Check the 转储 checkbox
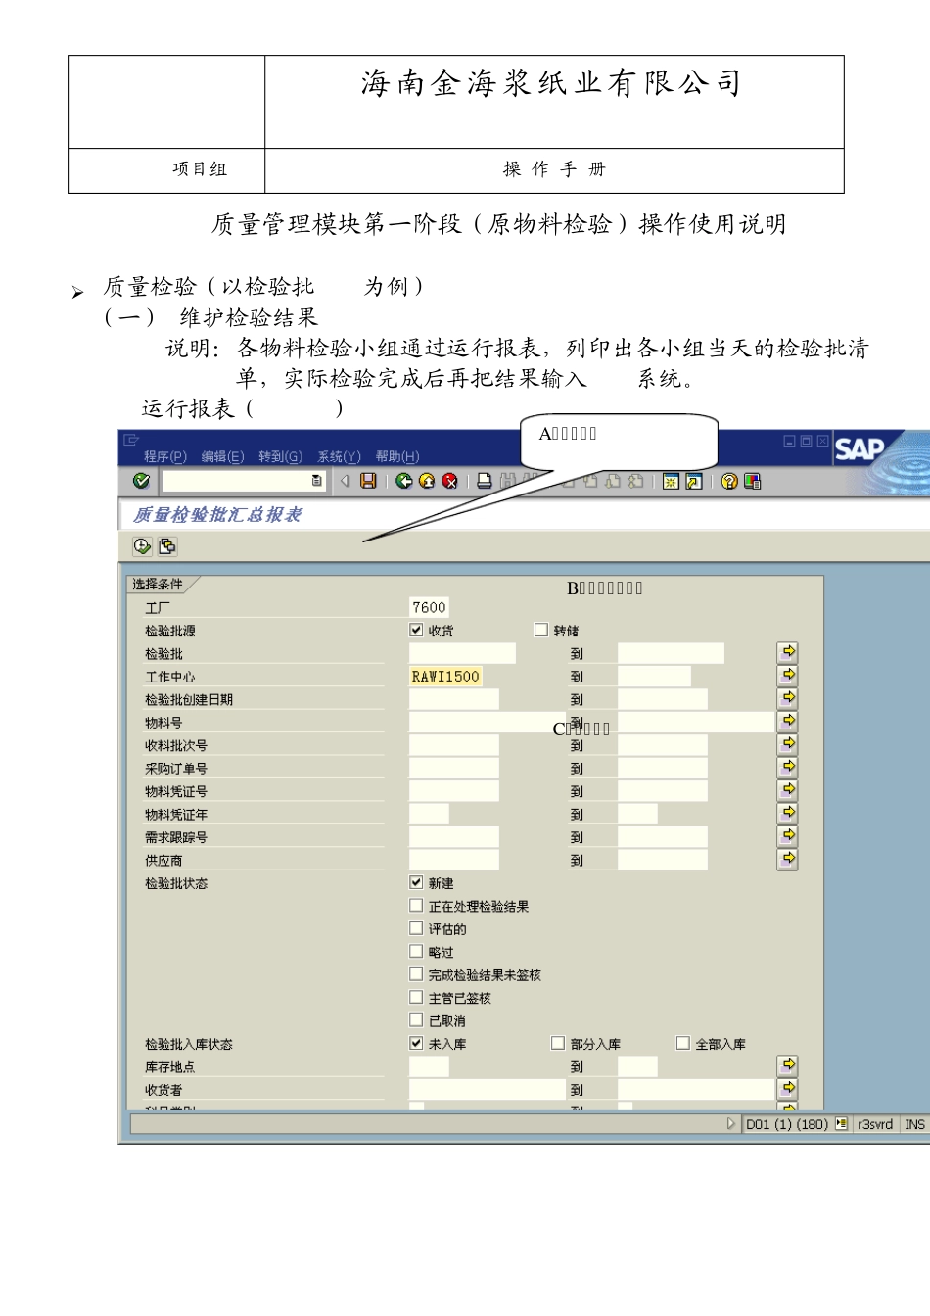The height and width of the screenshot is (1316, 930). click(x=541, y=630)
